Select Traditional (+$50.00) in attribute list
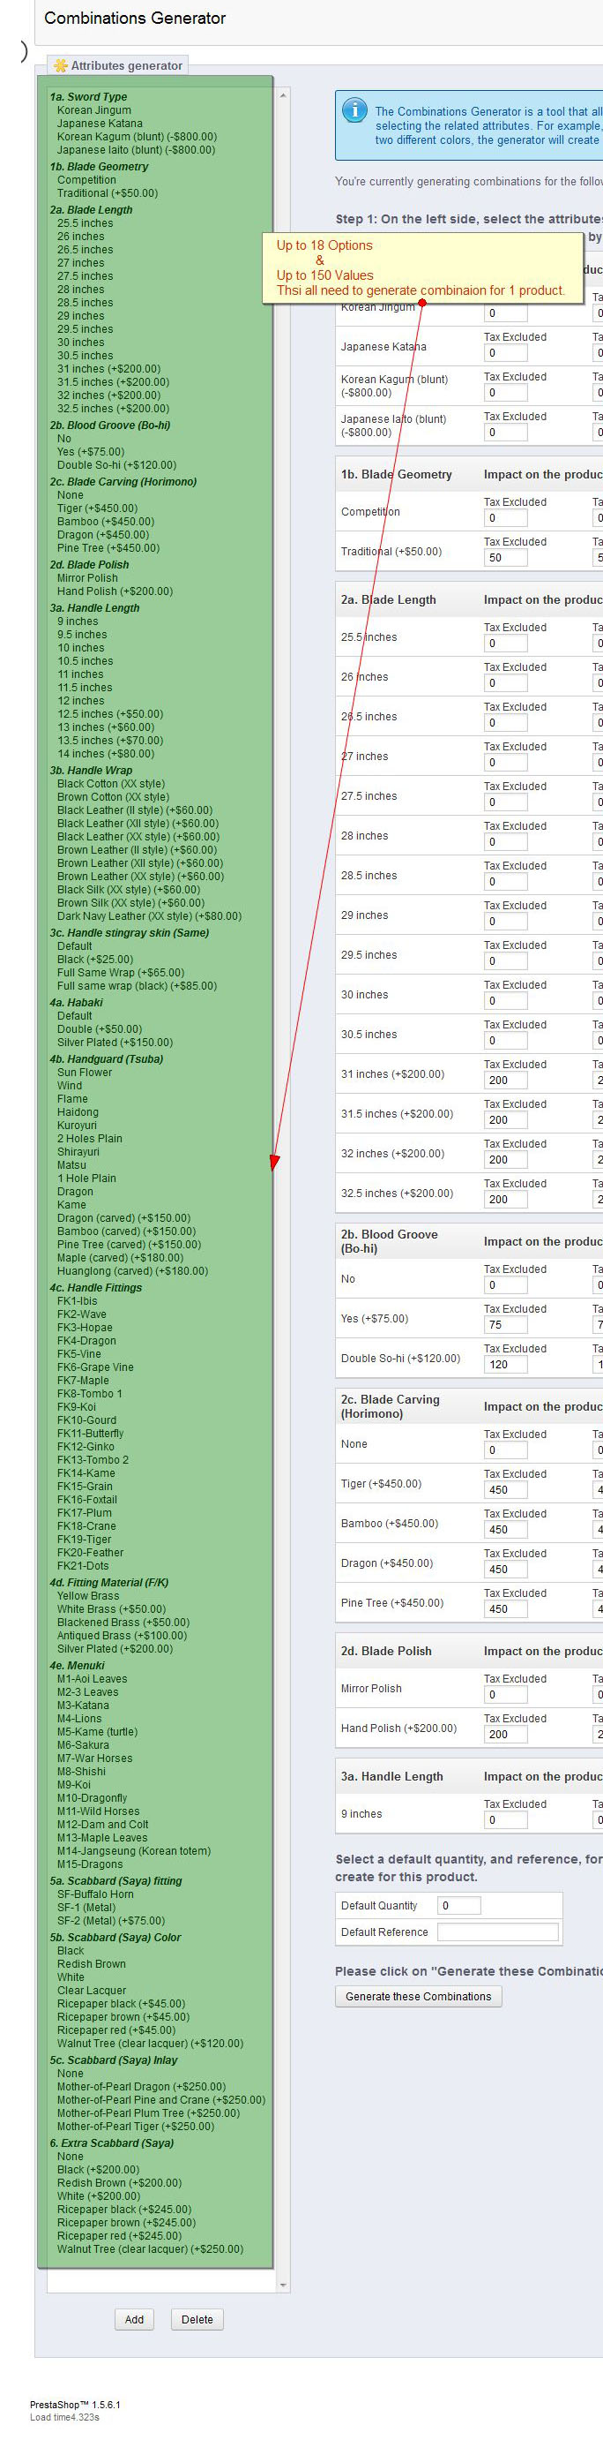Viewport: 603px width, 2455px height. coord(108,193)
